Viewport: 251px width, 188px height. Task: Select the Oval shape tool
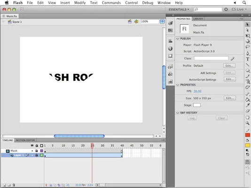coord(248,70)
